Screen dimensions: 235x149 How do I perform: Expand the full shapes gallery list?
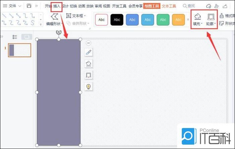(41, 24)
